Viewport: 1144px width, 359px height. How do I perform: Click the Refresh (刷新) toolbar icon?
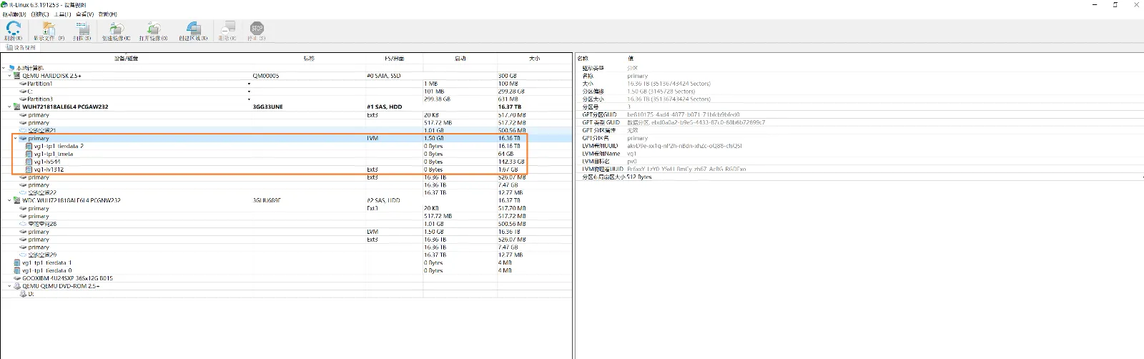click(13, 29)
